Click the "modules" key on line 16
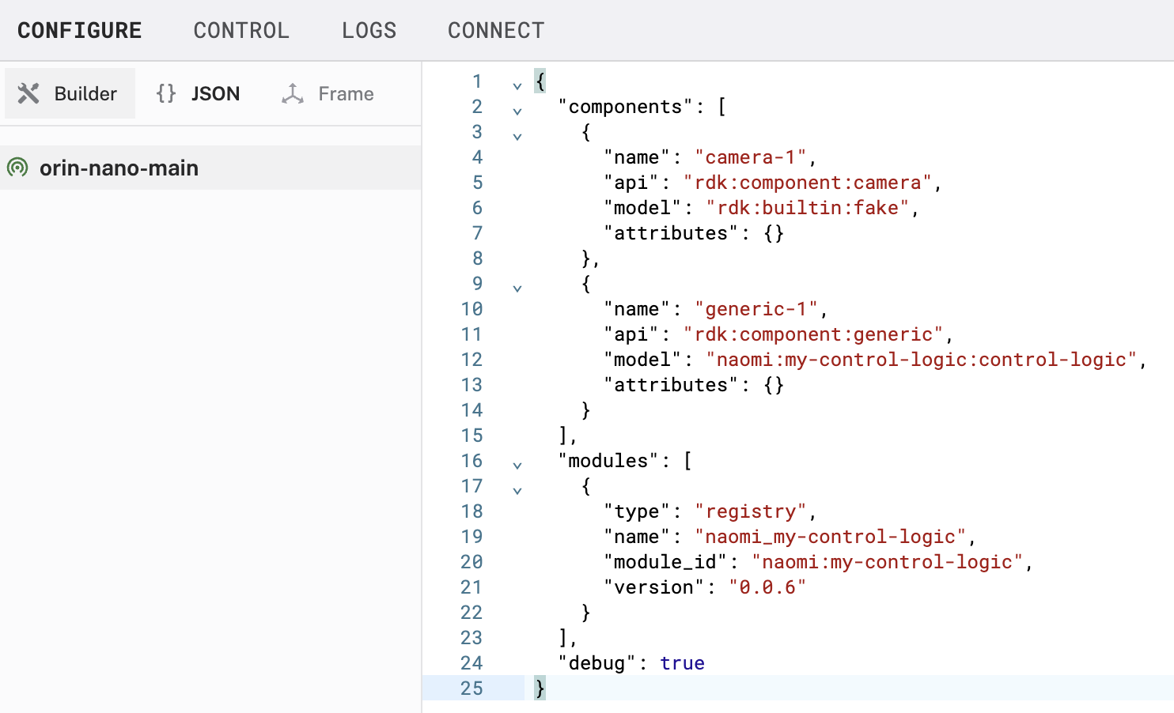Viewport: 1174px width, 713px height. click(608, 461)
